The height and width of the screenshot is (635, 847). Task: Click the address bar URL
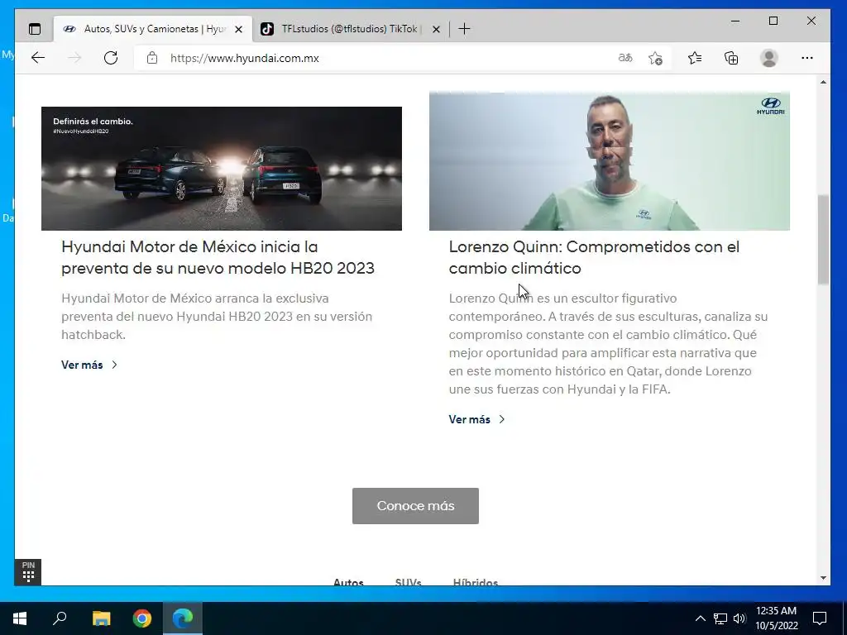(245, 58)
